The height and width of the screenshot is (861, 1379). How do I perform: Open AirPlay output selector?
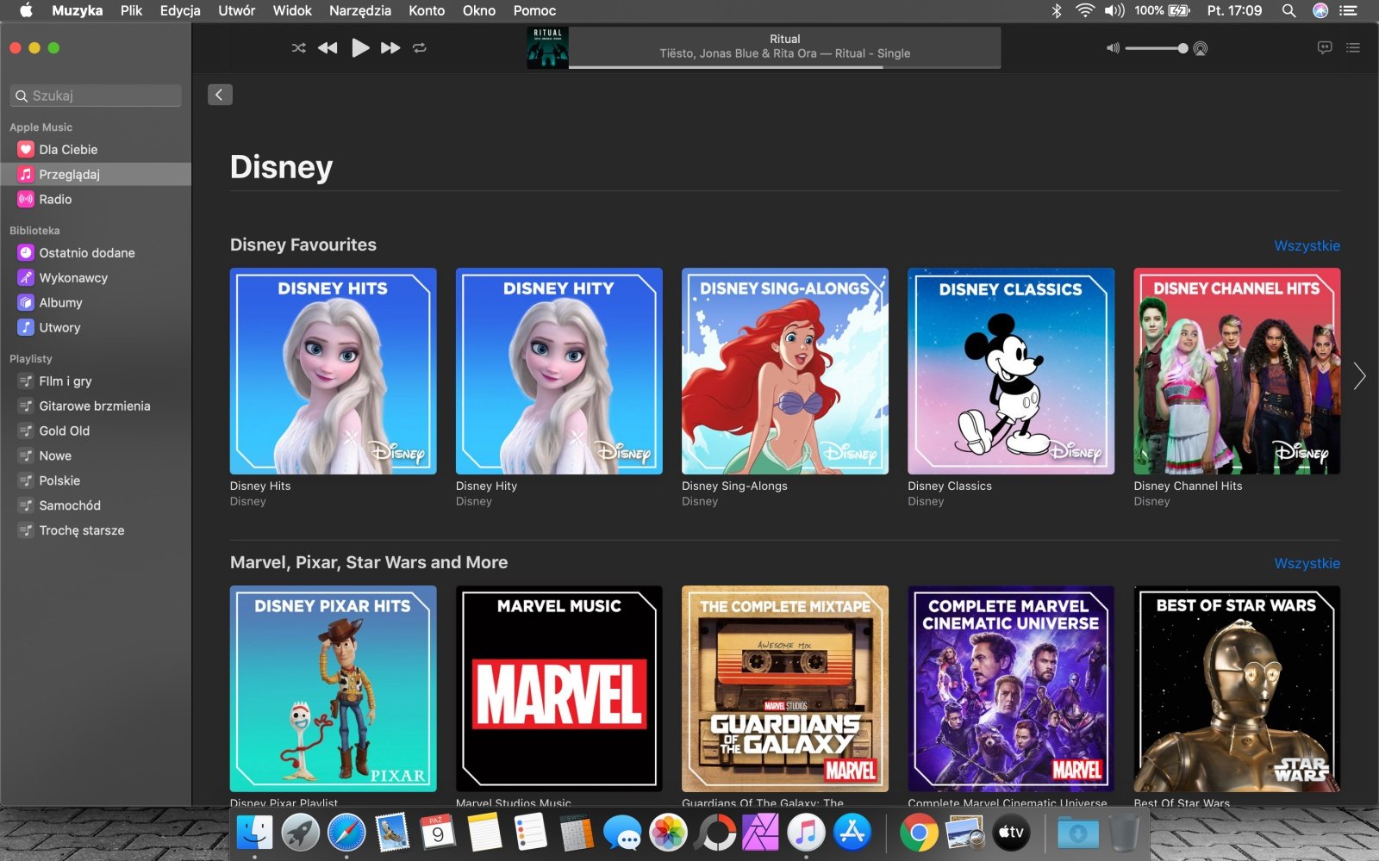pos(1200,48)
